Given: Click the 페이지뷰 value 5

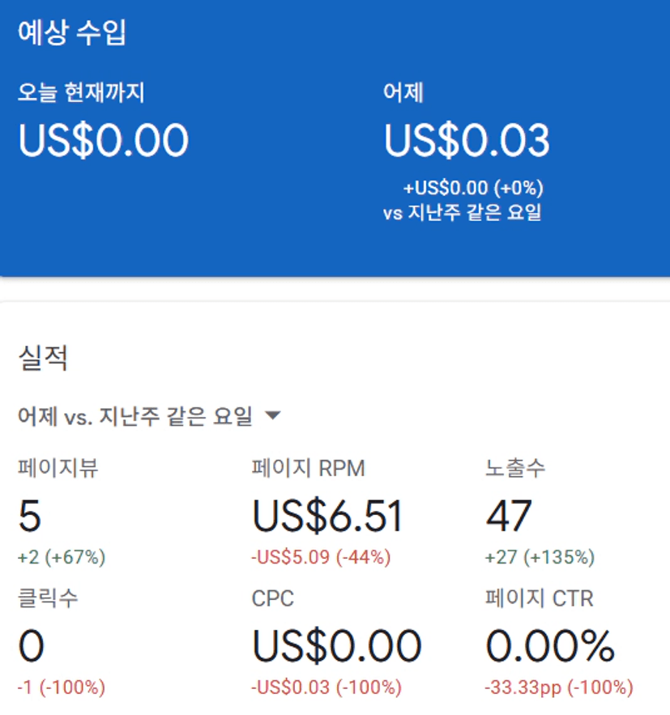Looking at the screenshot, I should [30, 516].
